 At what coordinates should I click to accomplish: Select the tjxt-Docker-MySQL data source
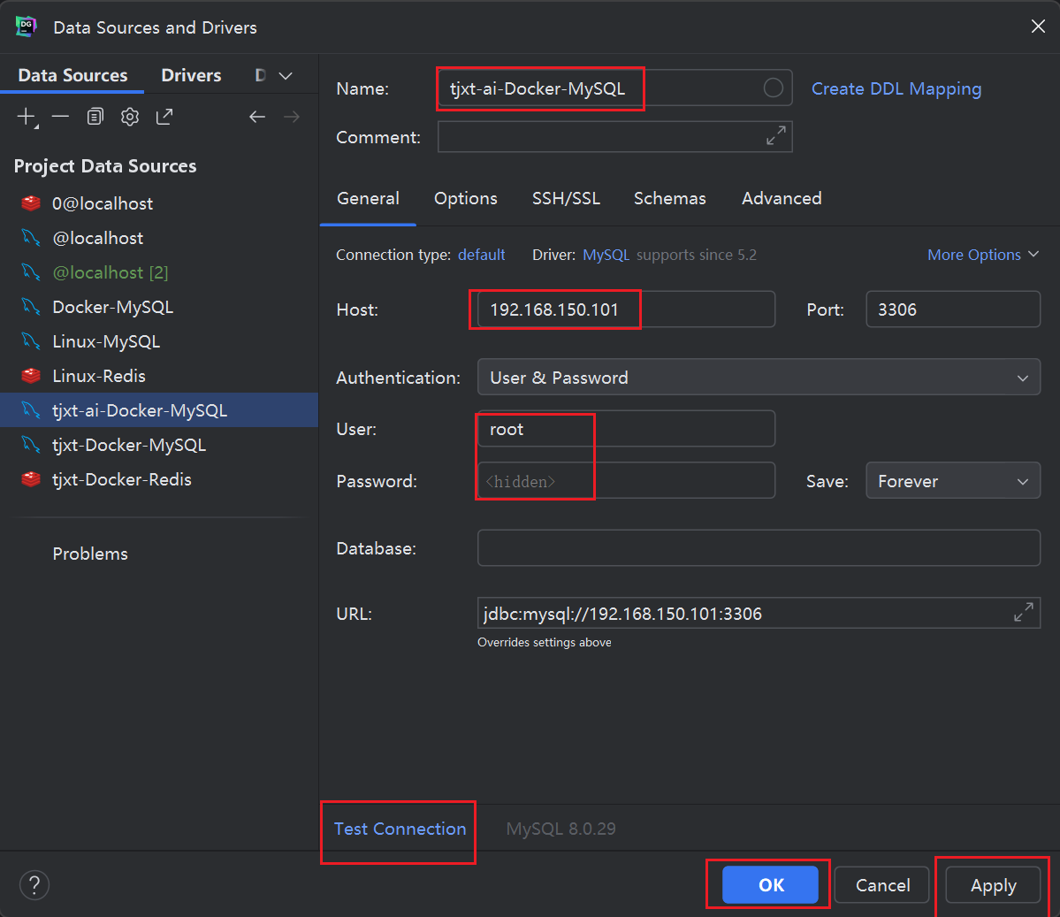159,444
